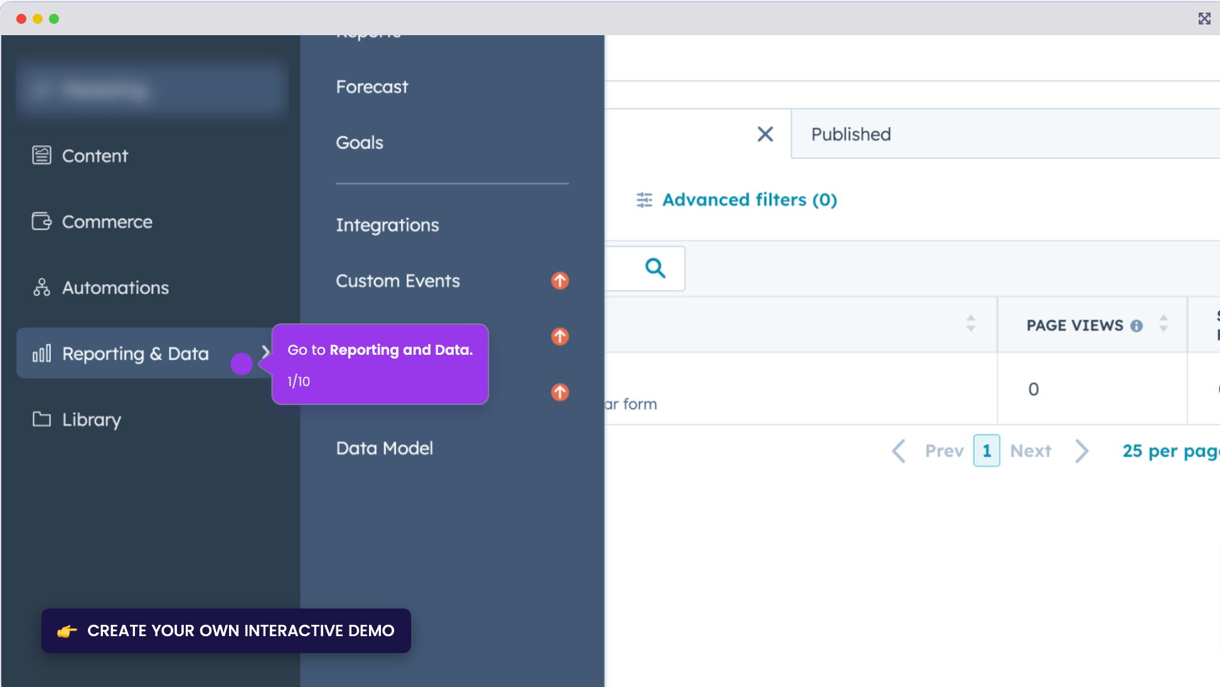The width and height of the screenshot is (1220, 687).
Task: Click the upgrade arrow next to Custom Events
Action: pos(559,281)
